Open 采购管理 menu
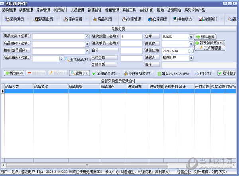The width and height of the screenshot is (239, 176). point(9,10)
